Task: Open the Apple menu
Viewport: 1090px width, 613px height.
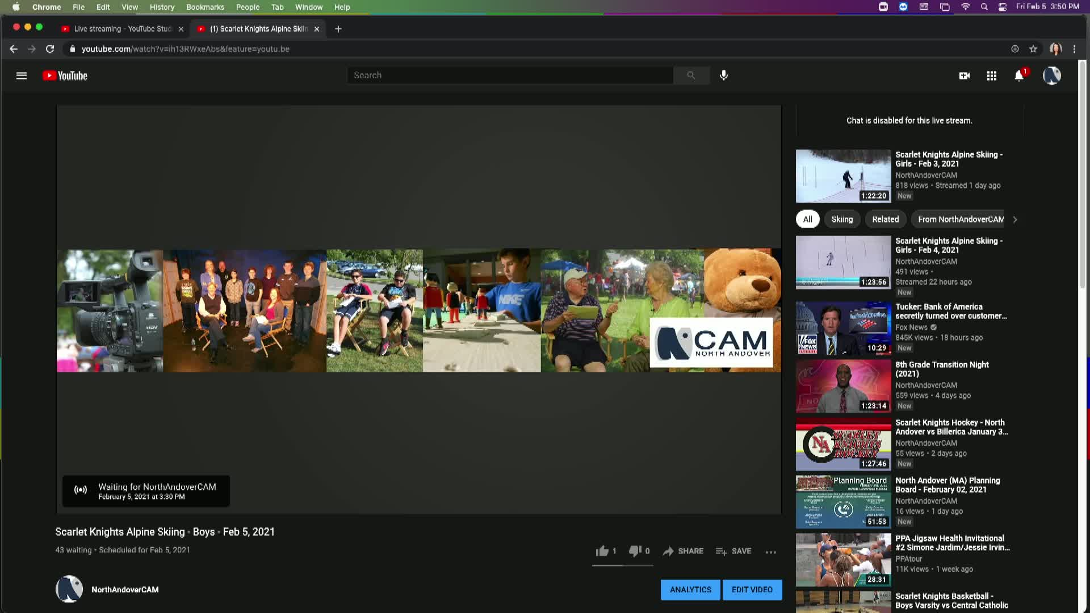Action: (x=16, y=7)
